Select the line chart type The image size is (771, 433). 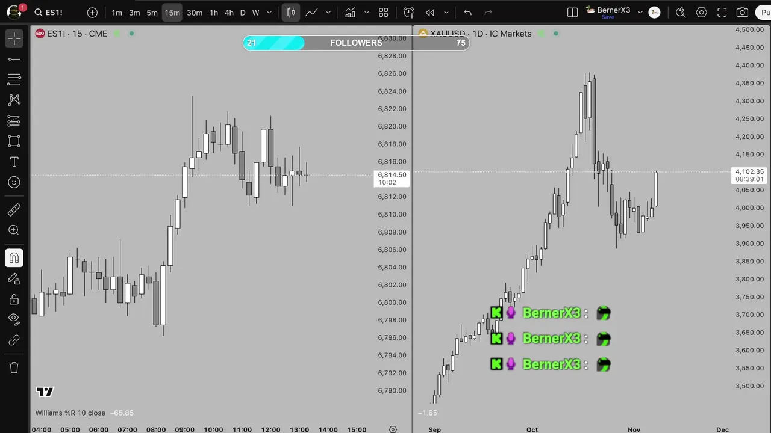click(311, 12)
